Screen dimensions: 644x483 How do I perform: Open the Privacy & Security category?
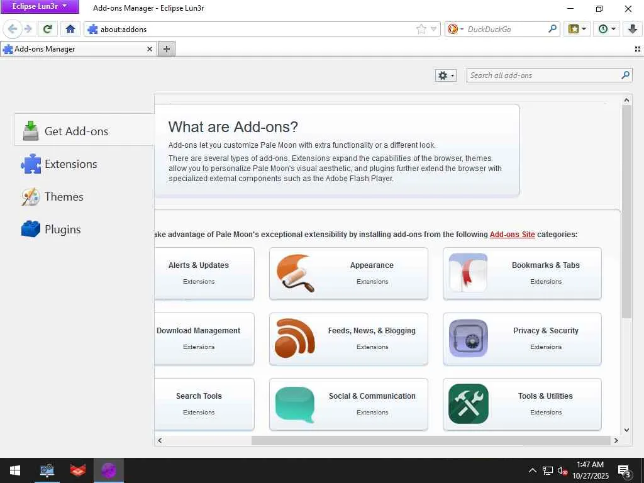click(522, 339)
